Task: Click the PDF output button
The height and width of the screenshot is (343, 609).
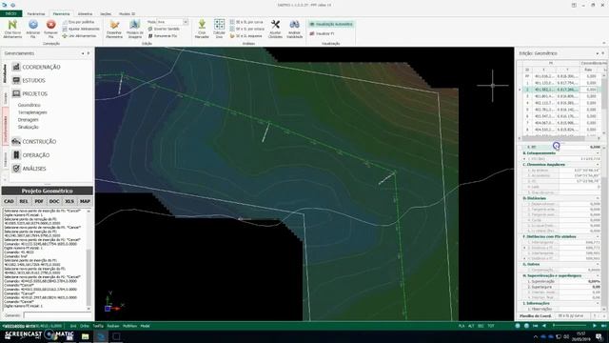Action: tap(39, 201)
